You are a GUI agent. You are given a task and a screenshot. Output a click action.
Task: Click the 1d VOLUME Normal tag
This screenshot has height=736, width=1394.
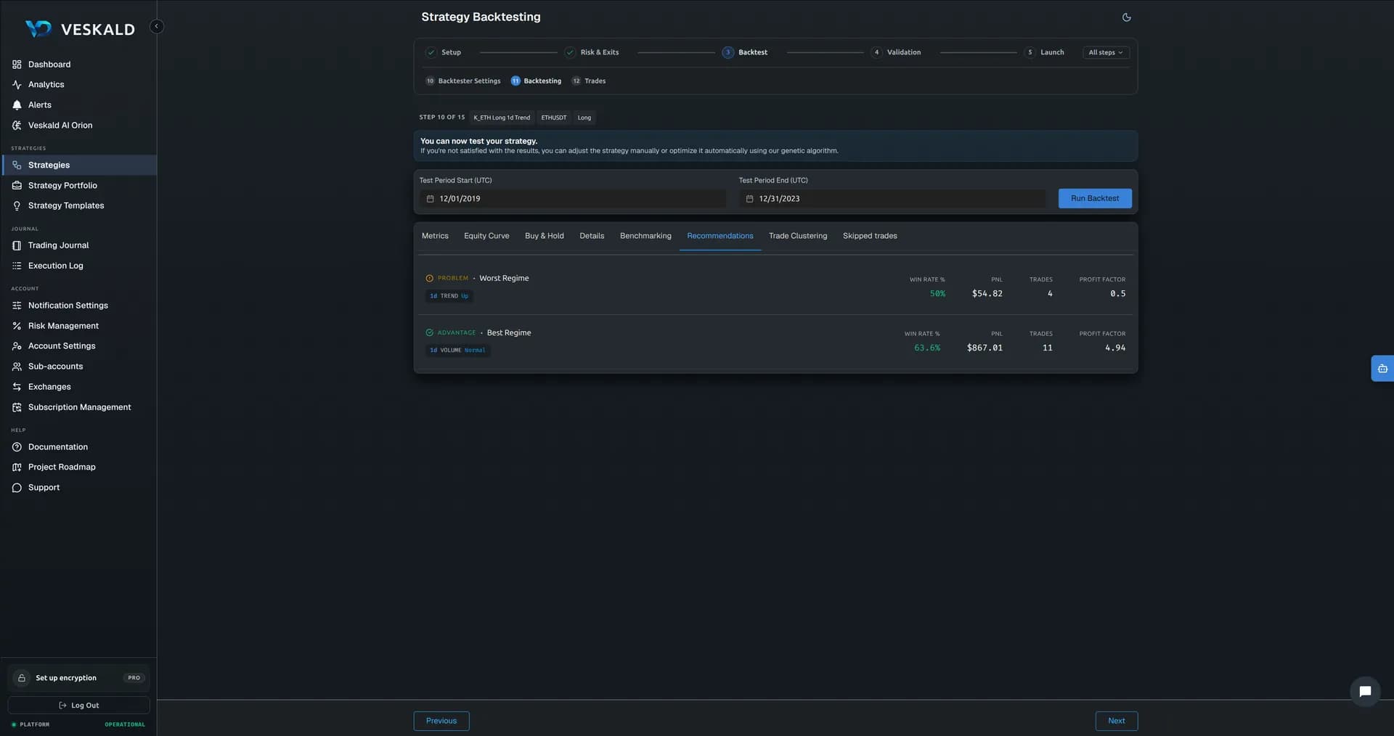click(457, 351)
